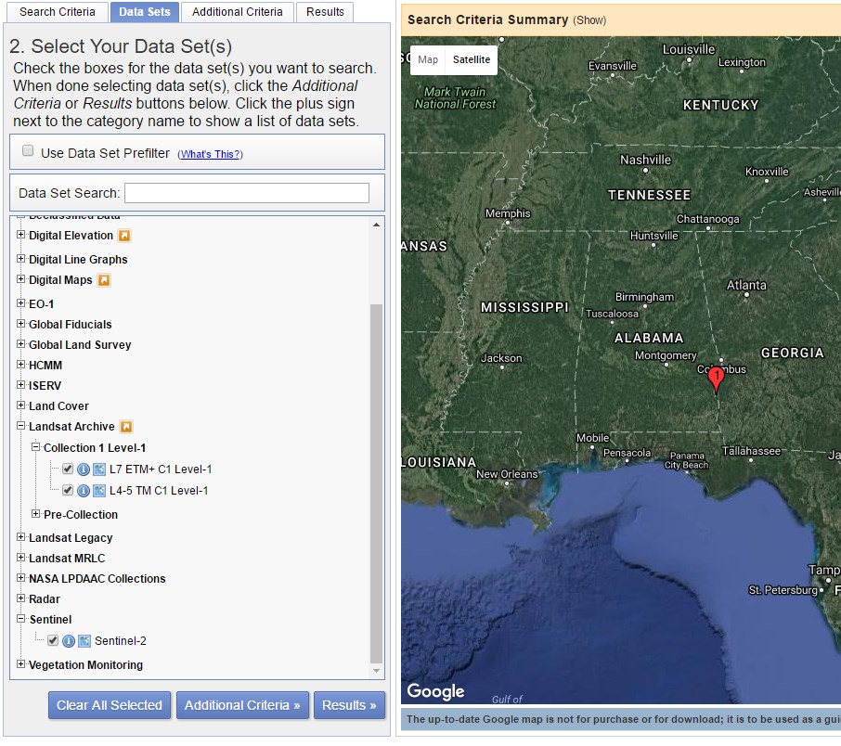Click browse overlay icon for L4-5 TM C1 Level-1

pyautogui.click(x=99, y=491)
